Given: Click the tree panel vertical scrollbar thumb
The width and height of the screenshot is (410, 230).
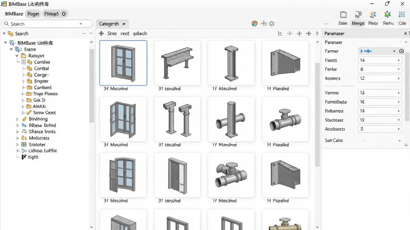Looking at the screenshot, I should [92, 86].
